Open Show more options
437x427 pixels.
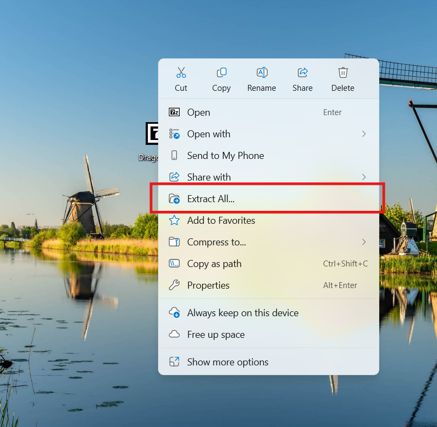(228, 362)
